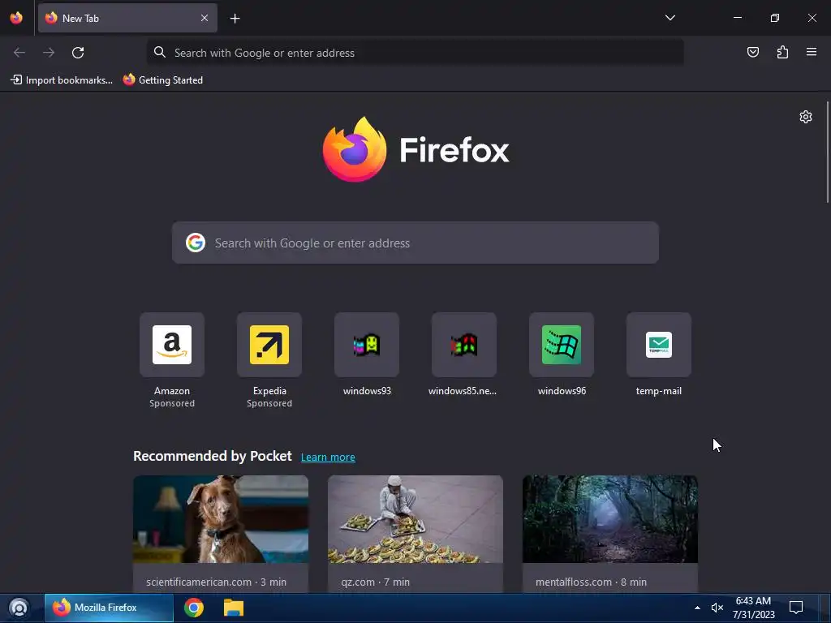Close the New Tab tab

pyautogui.click(x=205, y=18)
